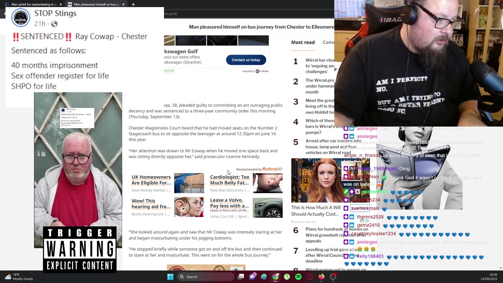The height and width of the screenshot is (283, 503).
Task: Click the article headline 'Man pleasured himself on bus'
Action: (x=261, y=27)
